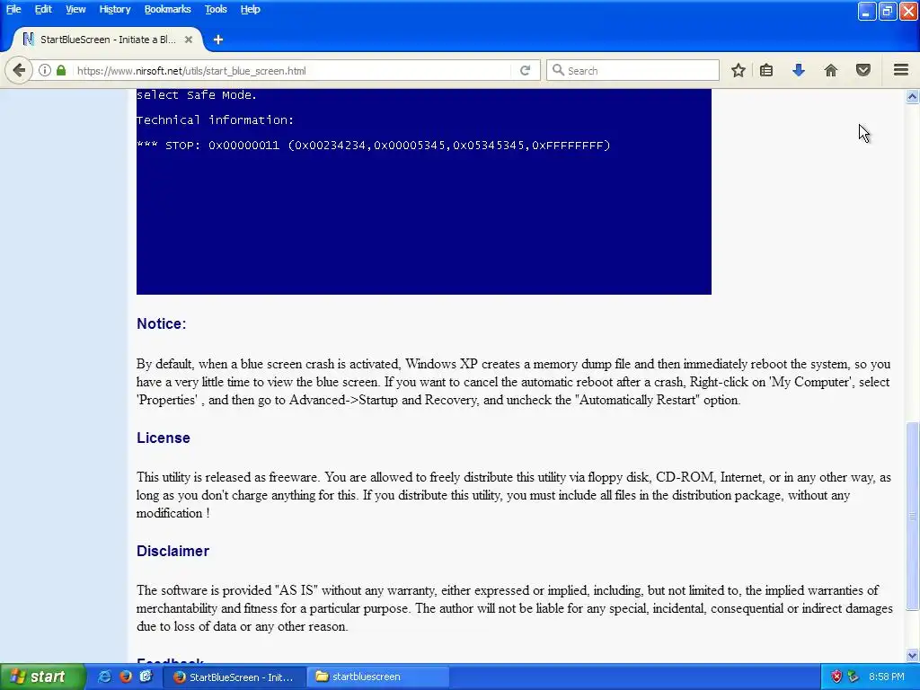Open the Help menu

(x=250, y=9)
